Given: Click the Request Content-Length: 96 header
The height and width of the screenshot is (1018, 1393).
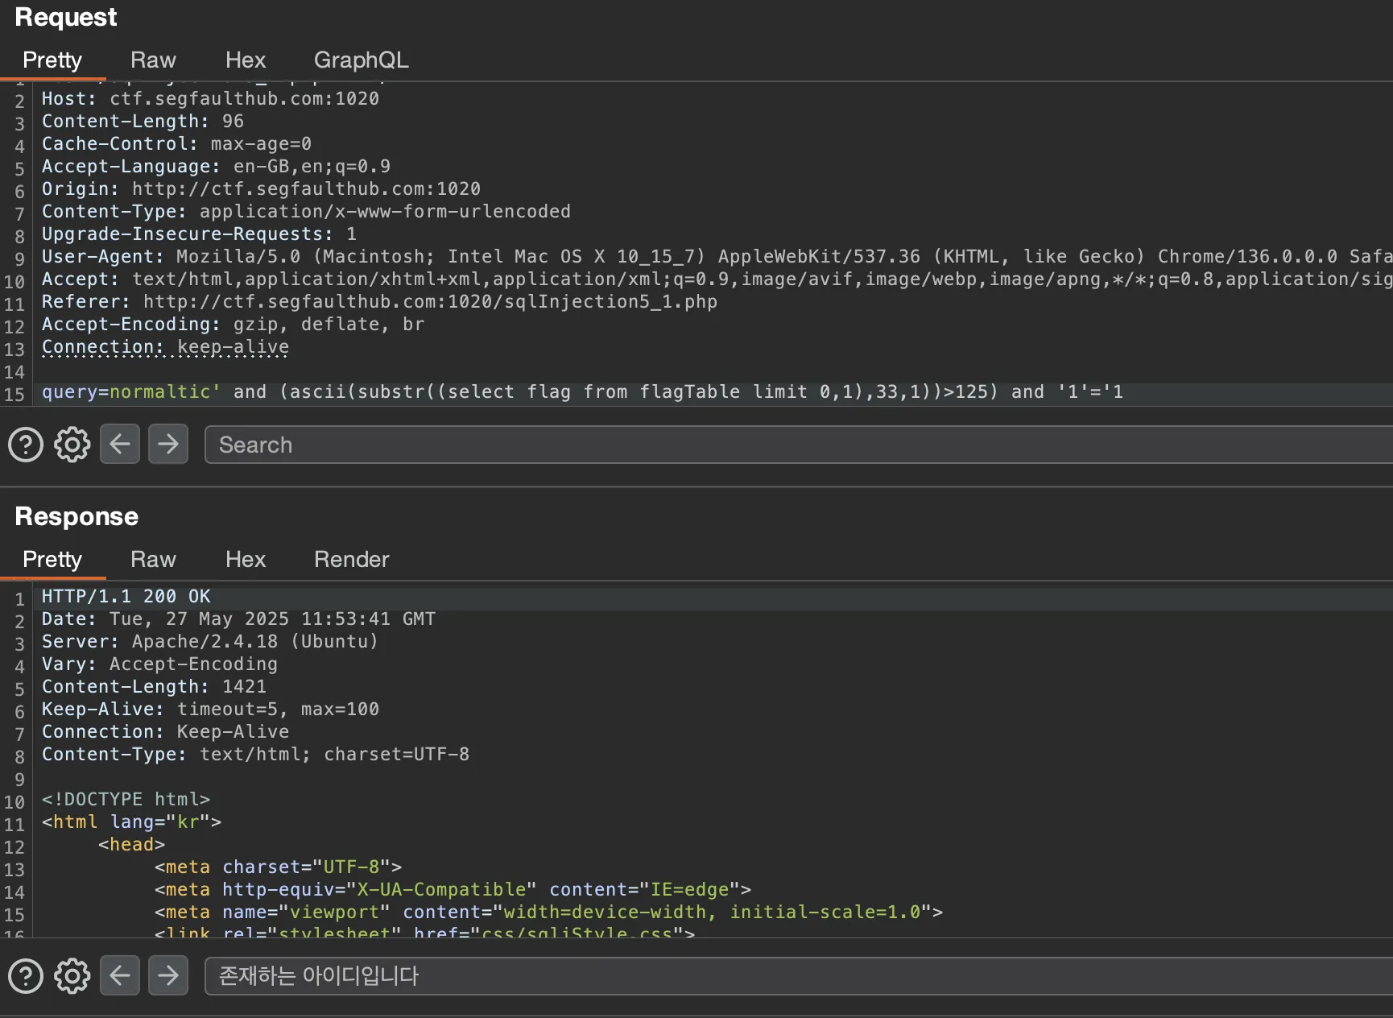Looking at the screenshot, I should (x=143, y=121).
